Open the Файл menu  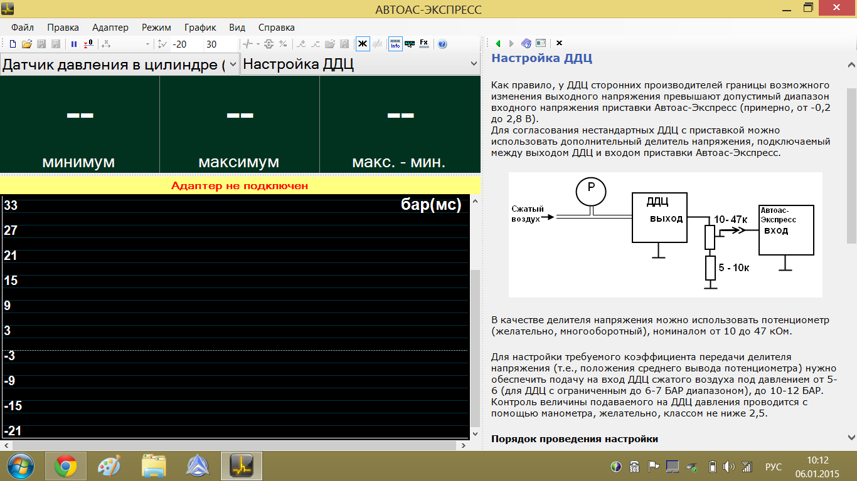pyautogui.click(x=23, y=28)
